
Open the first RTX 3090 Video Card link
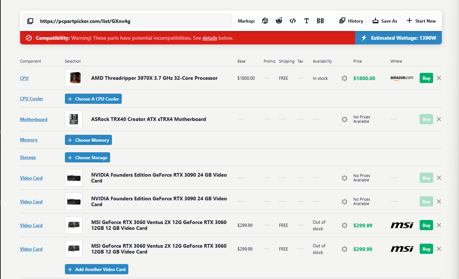coord(31,178)
